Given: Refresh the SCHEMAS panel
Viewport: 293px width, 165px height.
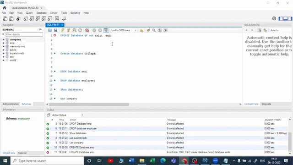Looking at the screenshot, I should pyautogui.click(x=40, y=29).
